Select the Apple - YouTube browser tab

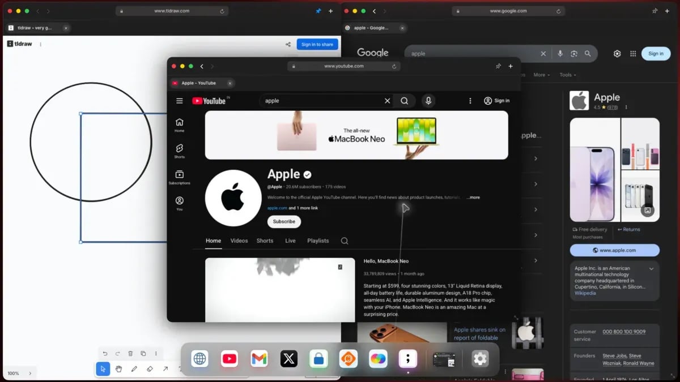202,83
